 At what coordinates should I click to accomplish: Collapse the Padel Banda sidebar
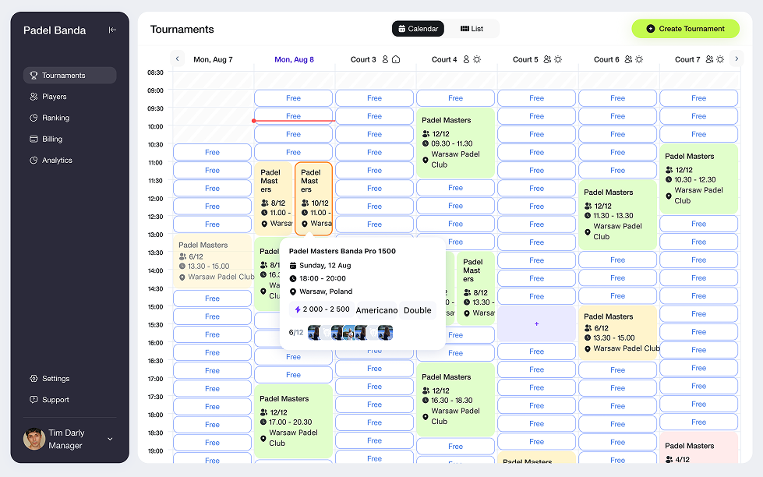[112, 30]
